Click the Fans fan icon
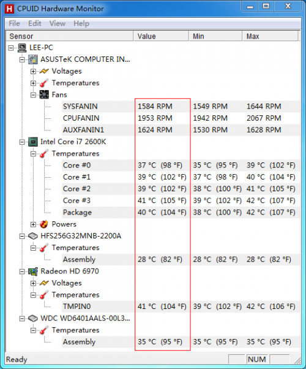Screen dimensions: 306x369 click(x=44, y=94)
